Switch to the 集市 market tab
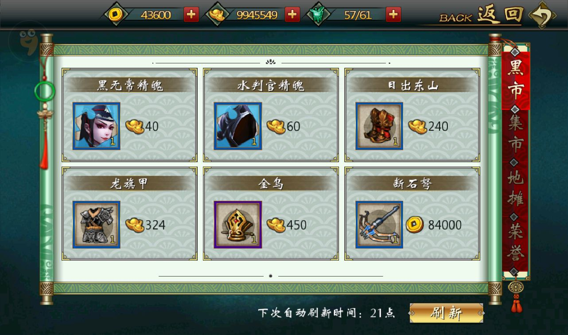Viewport: 568px width, 335px height. coord(516,134)
